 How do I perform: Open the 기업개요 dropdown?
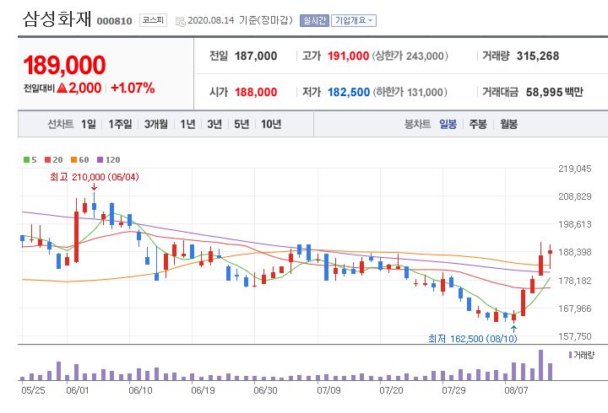tap(354, 20)
